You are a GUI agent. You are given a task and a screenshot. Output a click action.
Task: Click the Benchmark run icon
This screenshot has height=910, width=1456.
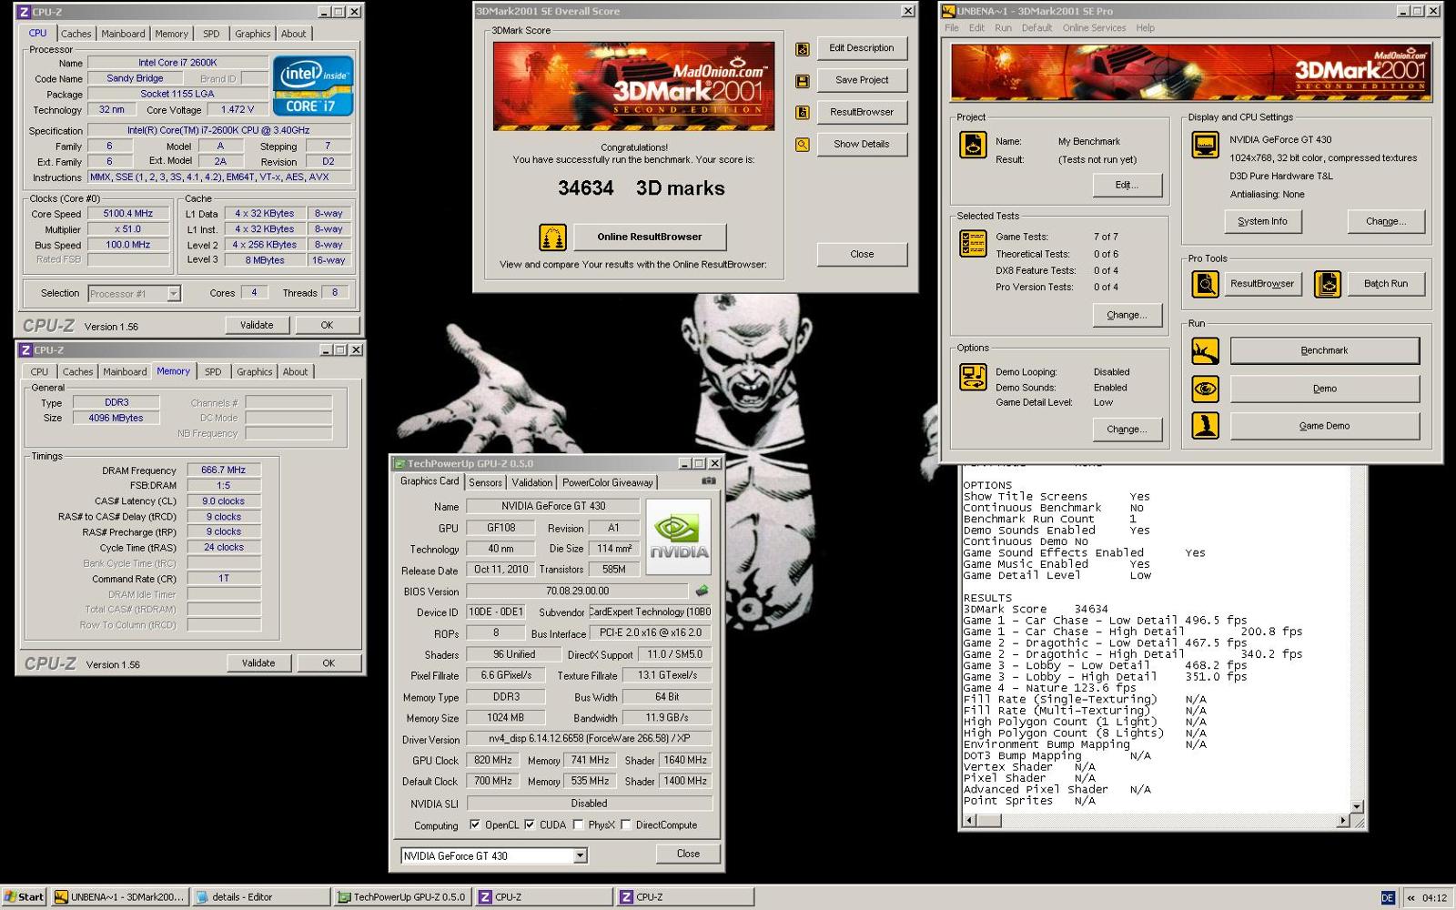pos(1206,350)
